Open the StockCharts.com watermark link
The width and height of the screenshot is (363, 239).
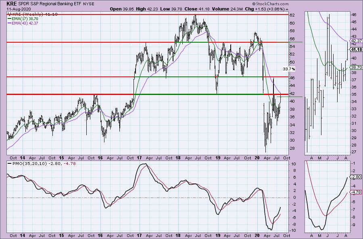coord(270,4)
